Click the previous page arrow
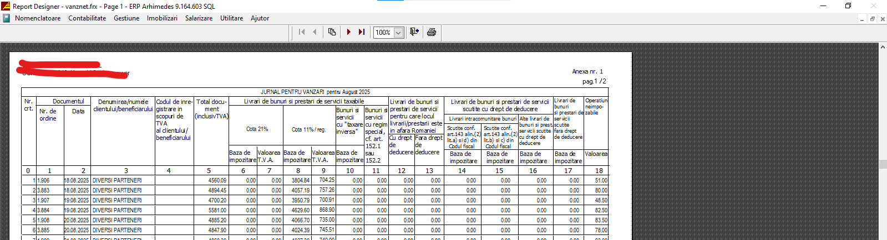 point(315,32)
